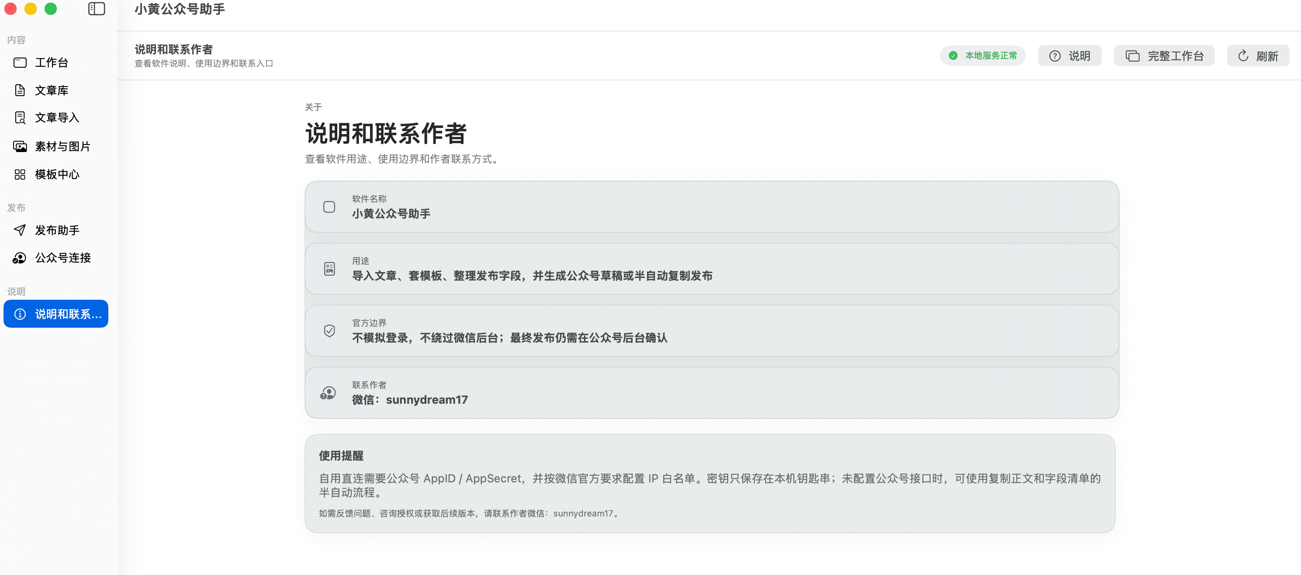The width and height of the screenshot is (1301, 575).
Task: Click the window icon in 完整工作台
Action: pos(1132,56)
